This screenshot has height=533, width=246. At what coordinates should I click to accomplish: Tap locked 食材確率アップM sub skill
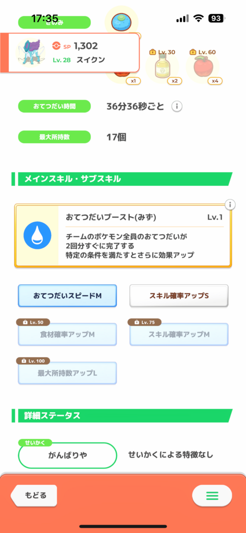click(x=67, y=334)
